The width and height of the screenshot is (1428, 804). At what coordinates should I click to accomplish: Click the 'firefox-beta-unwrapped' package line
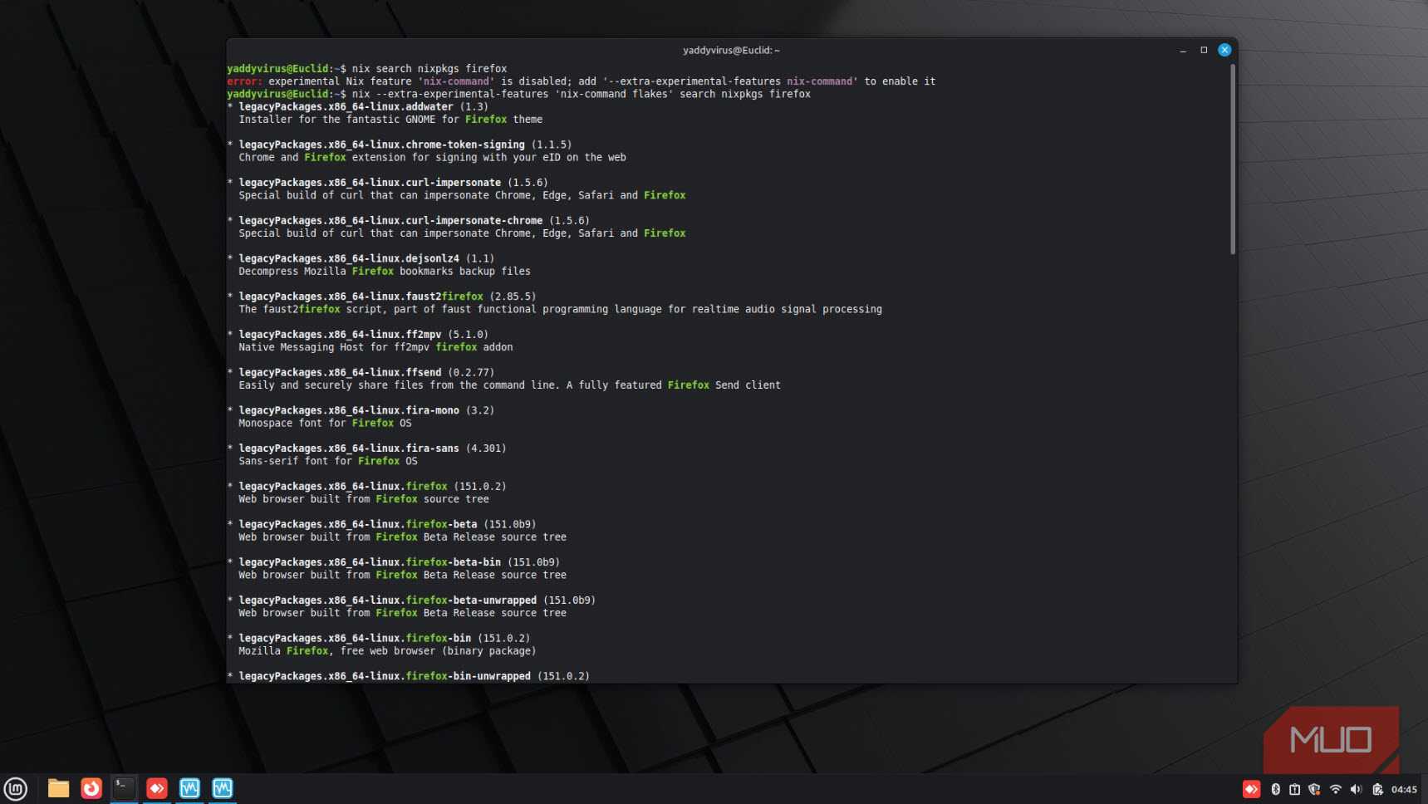(x=412, y=601)
